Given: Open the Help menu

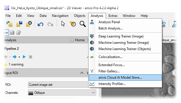Looking at the screenshot, I should (x=144, y=16).
